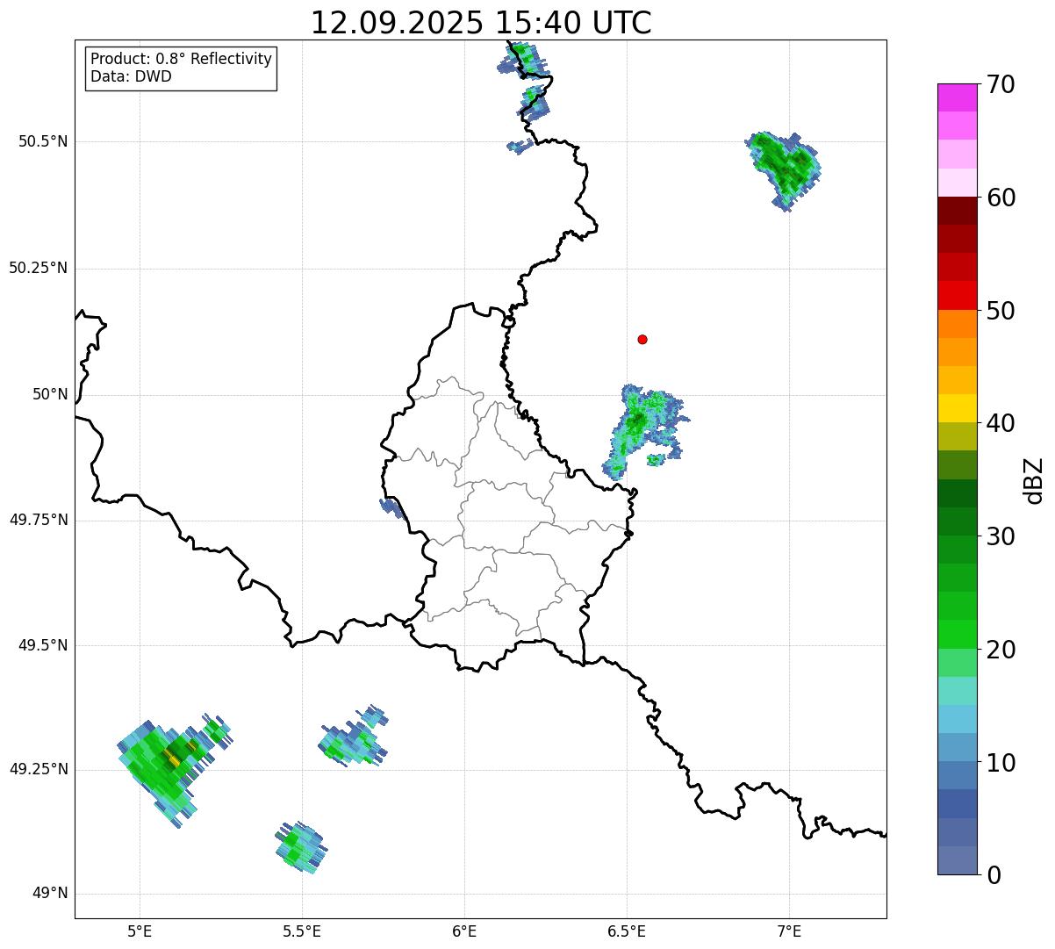This screenshot has width=1055, height=949.
Task: Click the longitude label 5.5°E
Action: pos(302,931)
